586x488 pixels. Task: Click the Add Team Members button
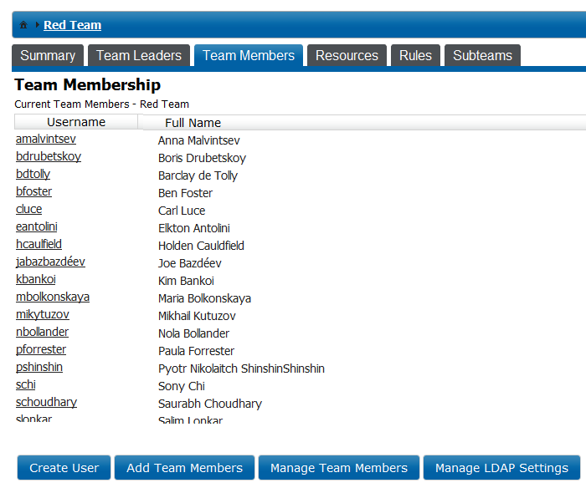point(185,467)
